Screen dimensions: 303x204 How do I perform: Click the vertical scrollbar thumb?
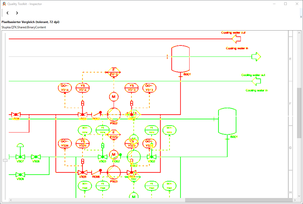coord(299,113)
